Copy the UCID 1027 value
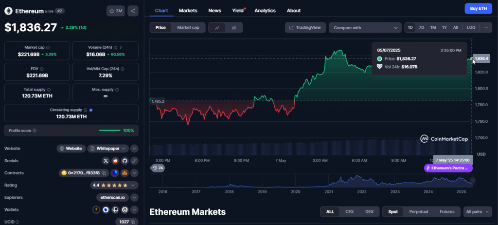 click(133, 222)
